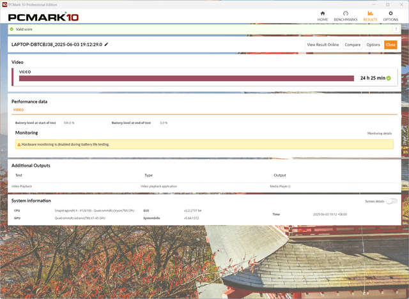Open the Home tab
409x299 pixels.
(322, 16)
